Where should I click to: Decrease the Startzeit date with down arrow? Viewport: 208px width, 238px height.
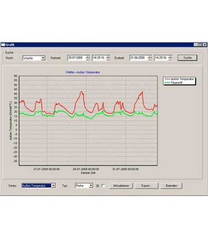(x=88, y=59)
